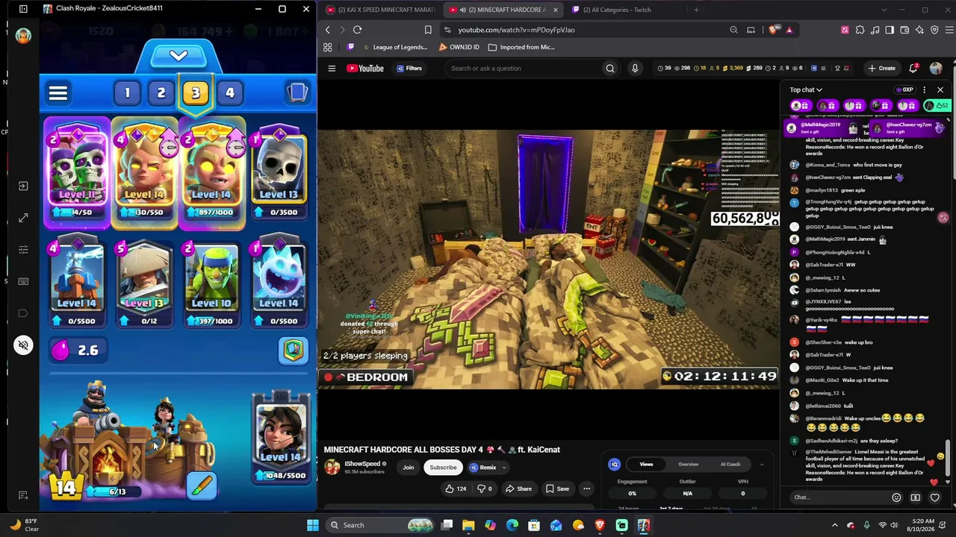Collapse the deck panel with down chevron
The image size is (956, 537).
(178, 56)
